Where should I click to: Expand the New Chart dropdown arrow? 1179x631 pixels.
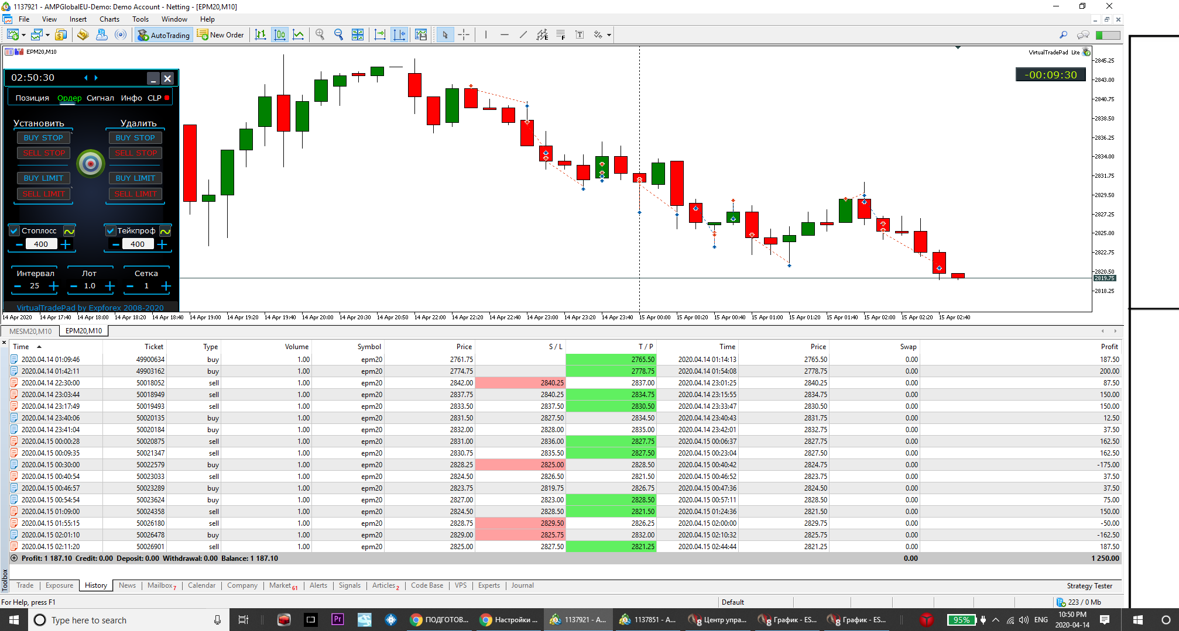tap(24, 35)
